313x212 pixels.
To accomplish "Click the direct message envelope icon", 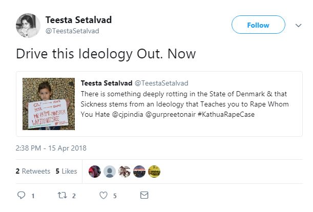I will point(144,195).
